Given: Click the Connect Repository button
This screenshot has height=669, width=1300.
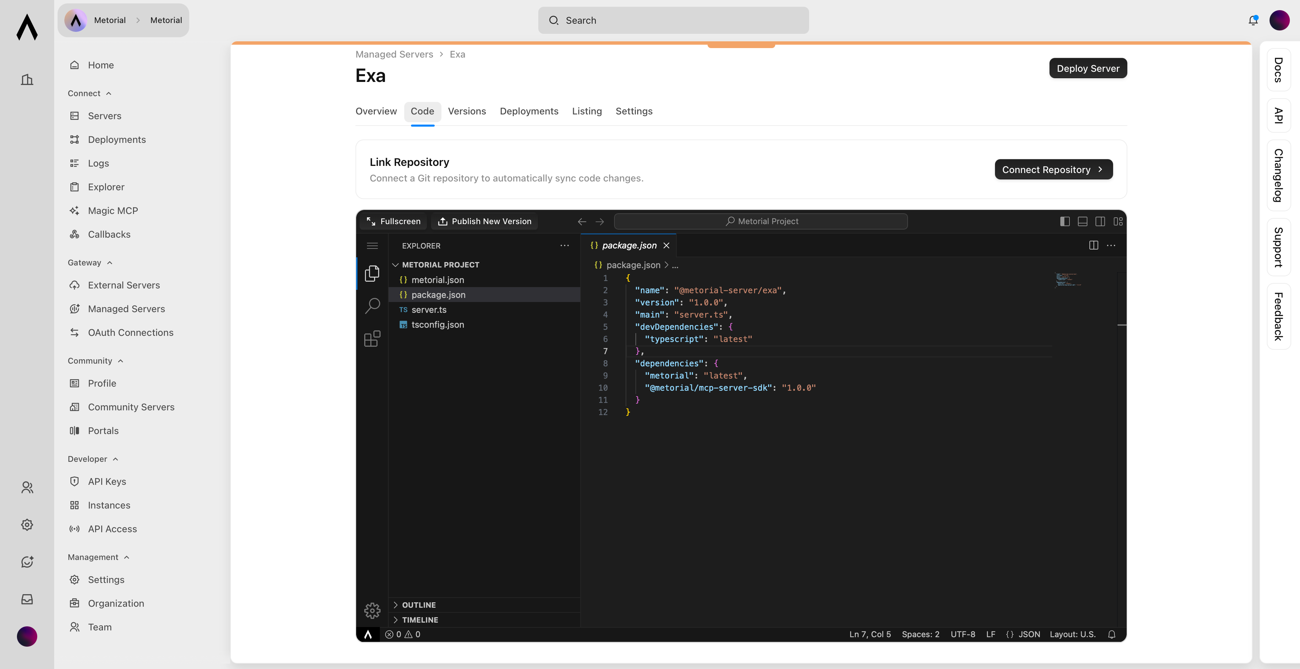Looking at the screenshot, I should [1053, 170].
